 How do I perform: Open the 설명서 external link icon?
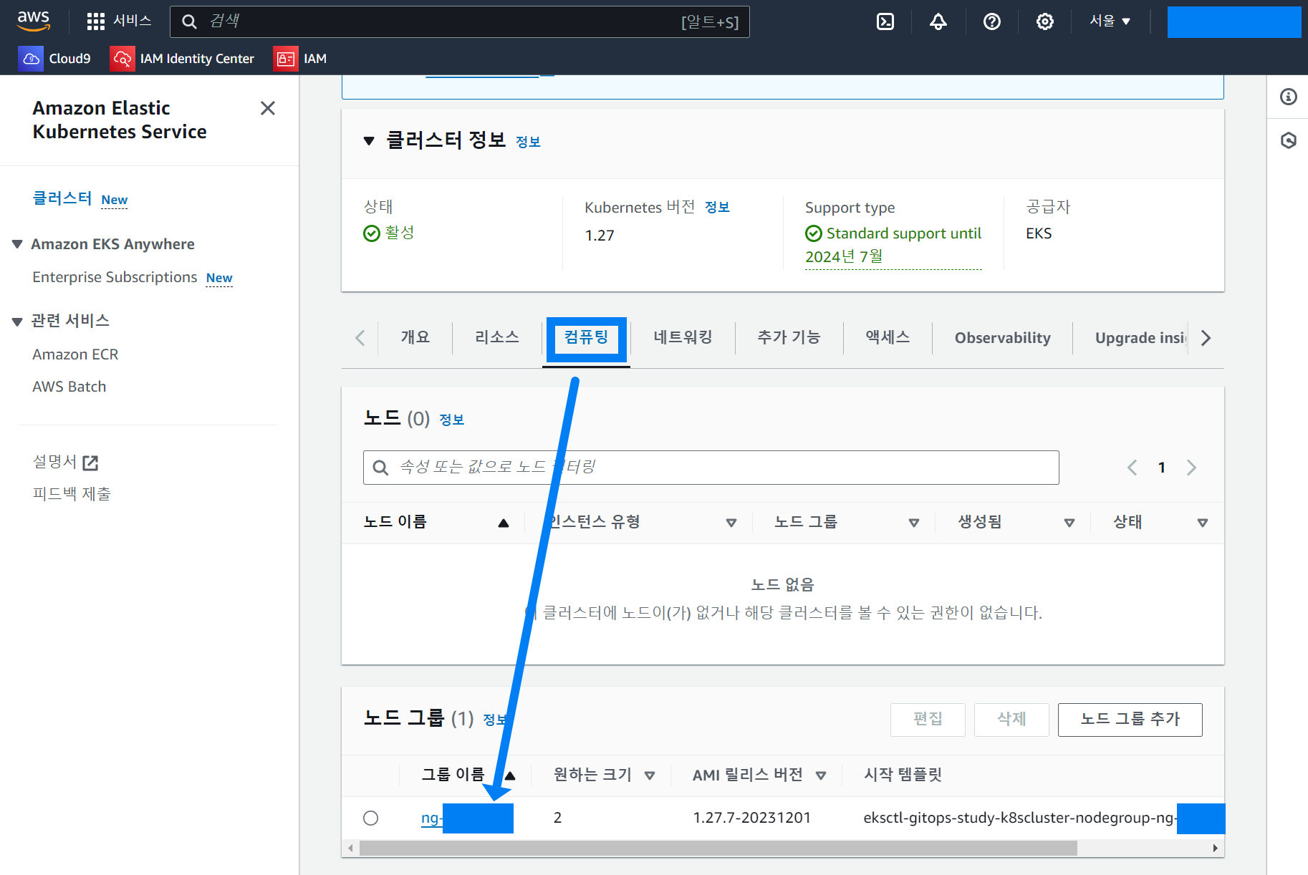[90, 463]
